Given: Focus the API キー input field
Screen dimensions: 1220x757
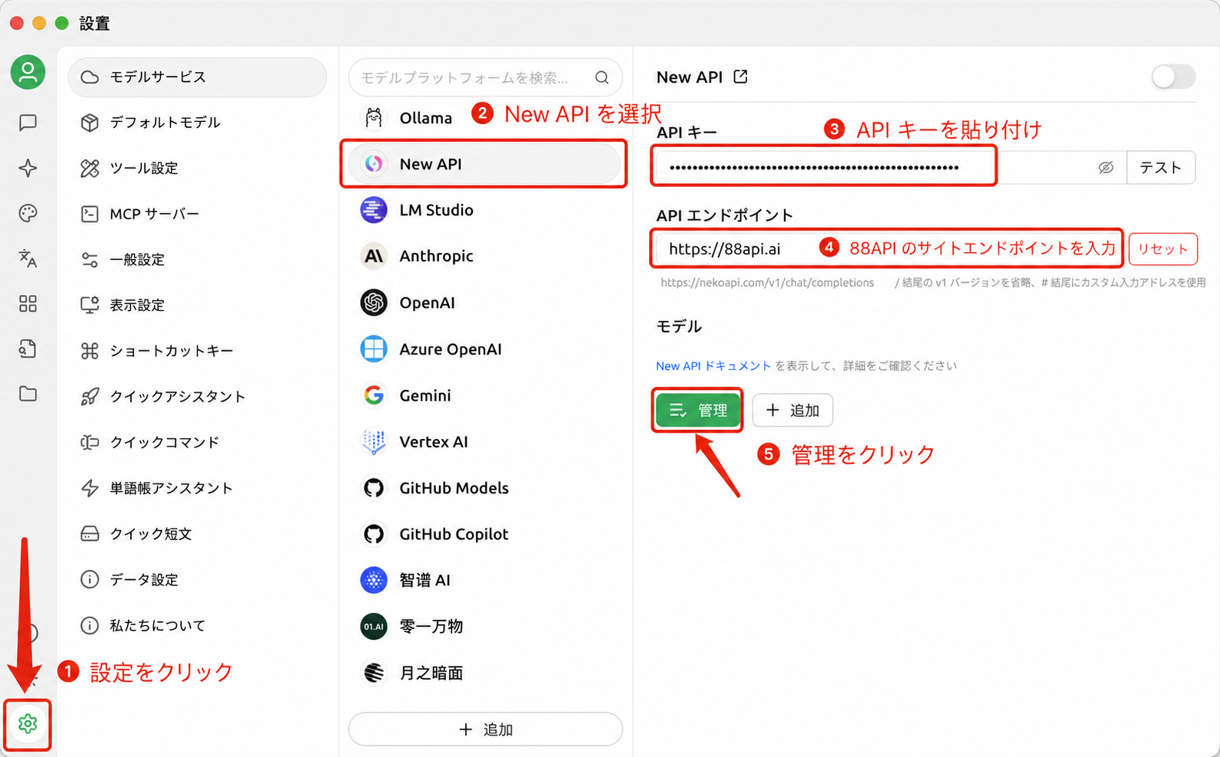Looking at the screenshot, I should [890, 168].
